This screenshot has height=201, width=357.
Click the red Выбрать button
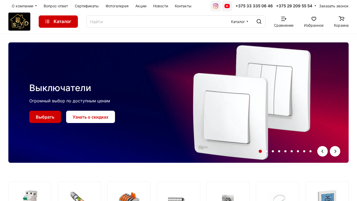point(45,117)
